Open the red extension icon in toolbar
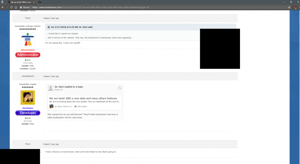The width and height of the screenshot is (300, 164). [x=295, y=8]
